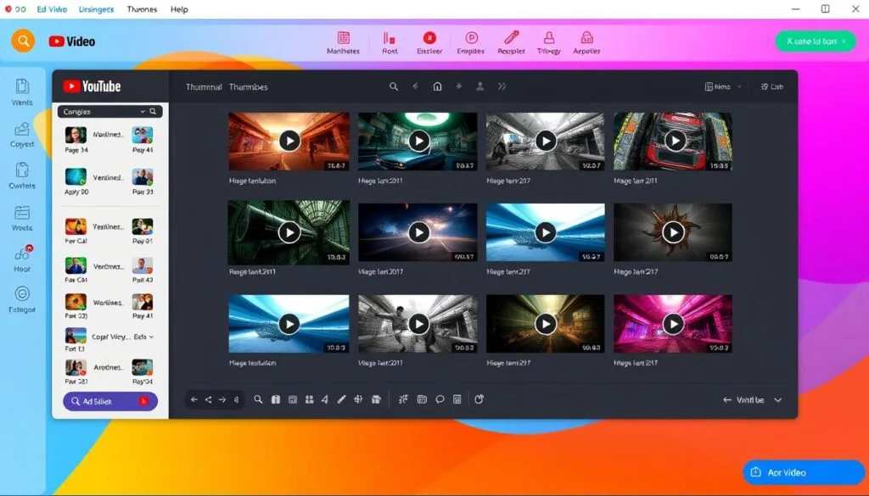The image size is (869, 496).
Task: Select the pencil tool in bottom toolbar
Action: coord(341,399)
